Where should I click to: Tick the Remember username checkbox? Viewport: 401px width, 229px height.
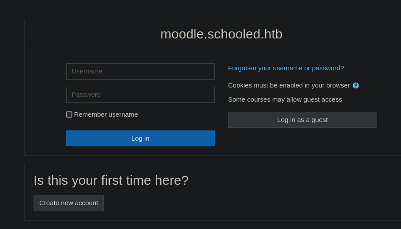[x=69, y=114]
